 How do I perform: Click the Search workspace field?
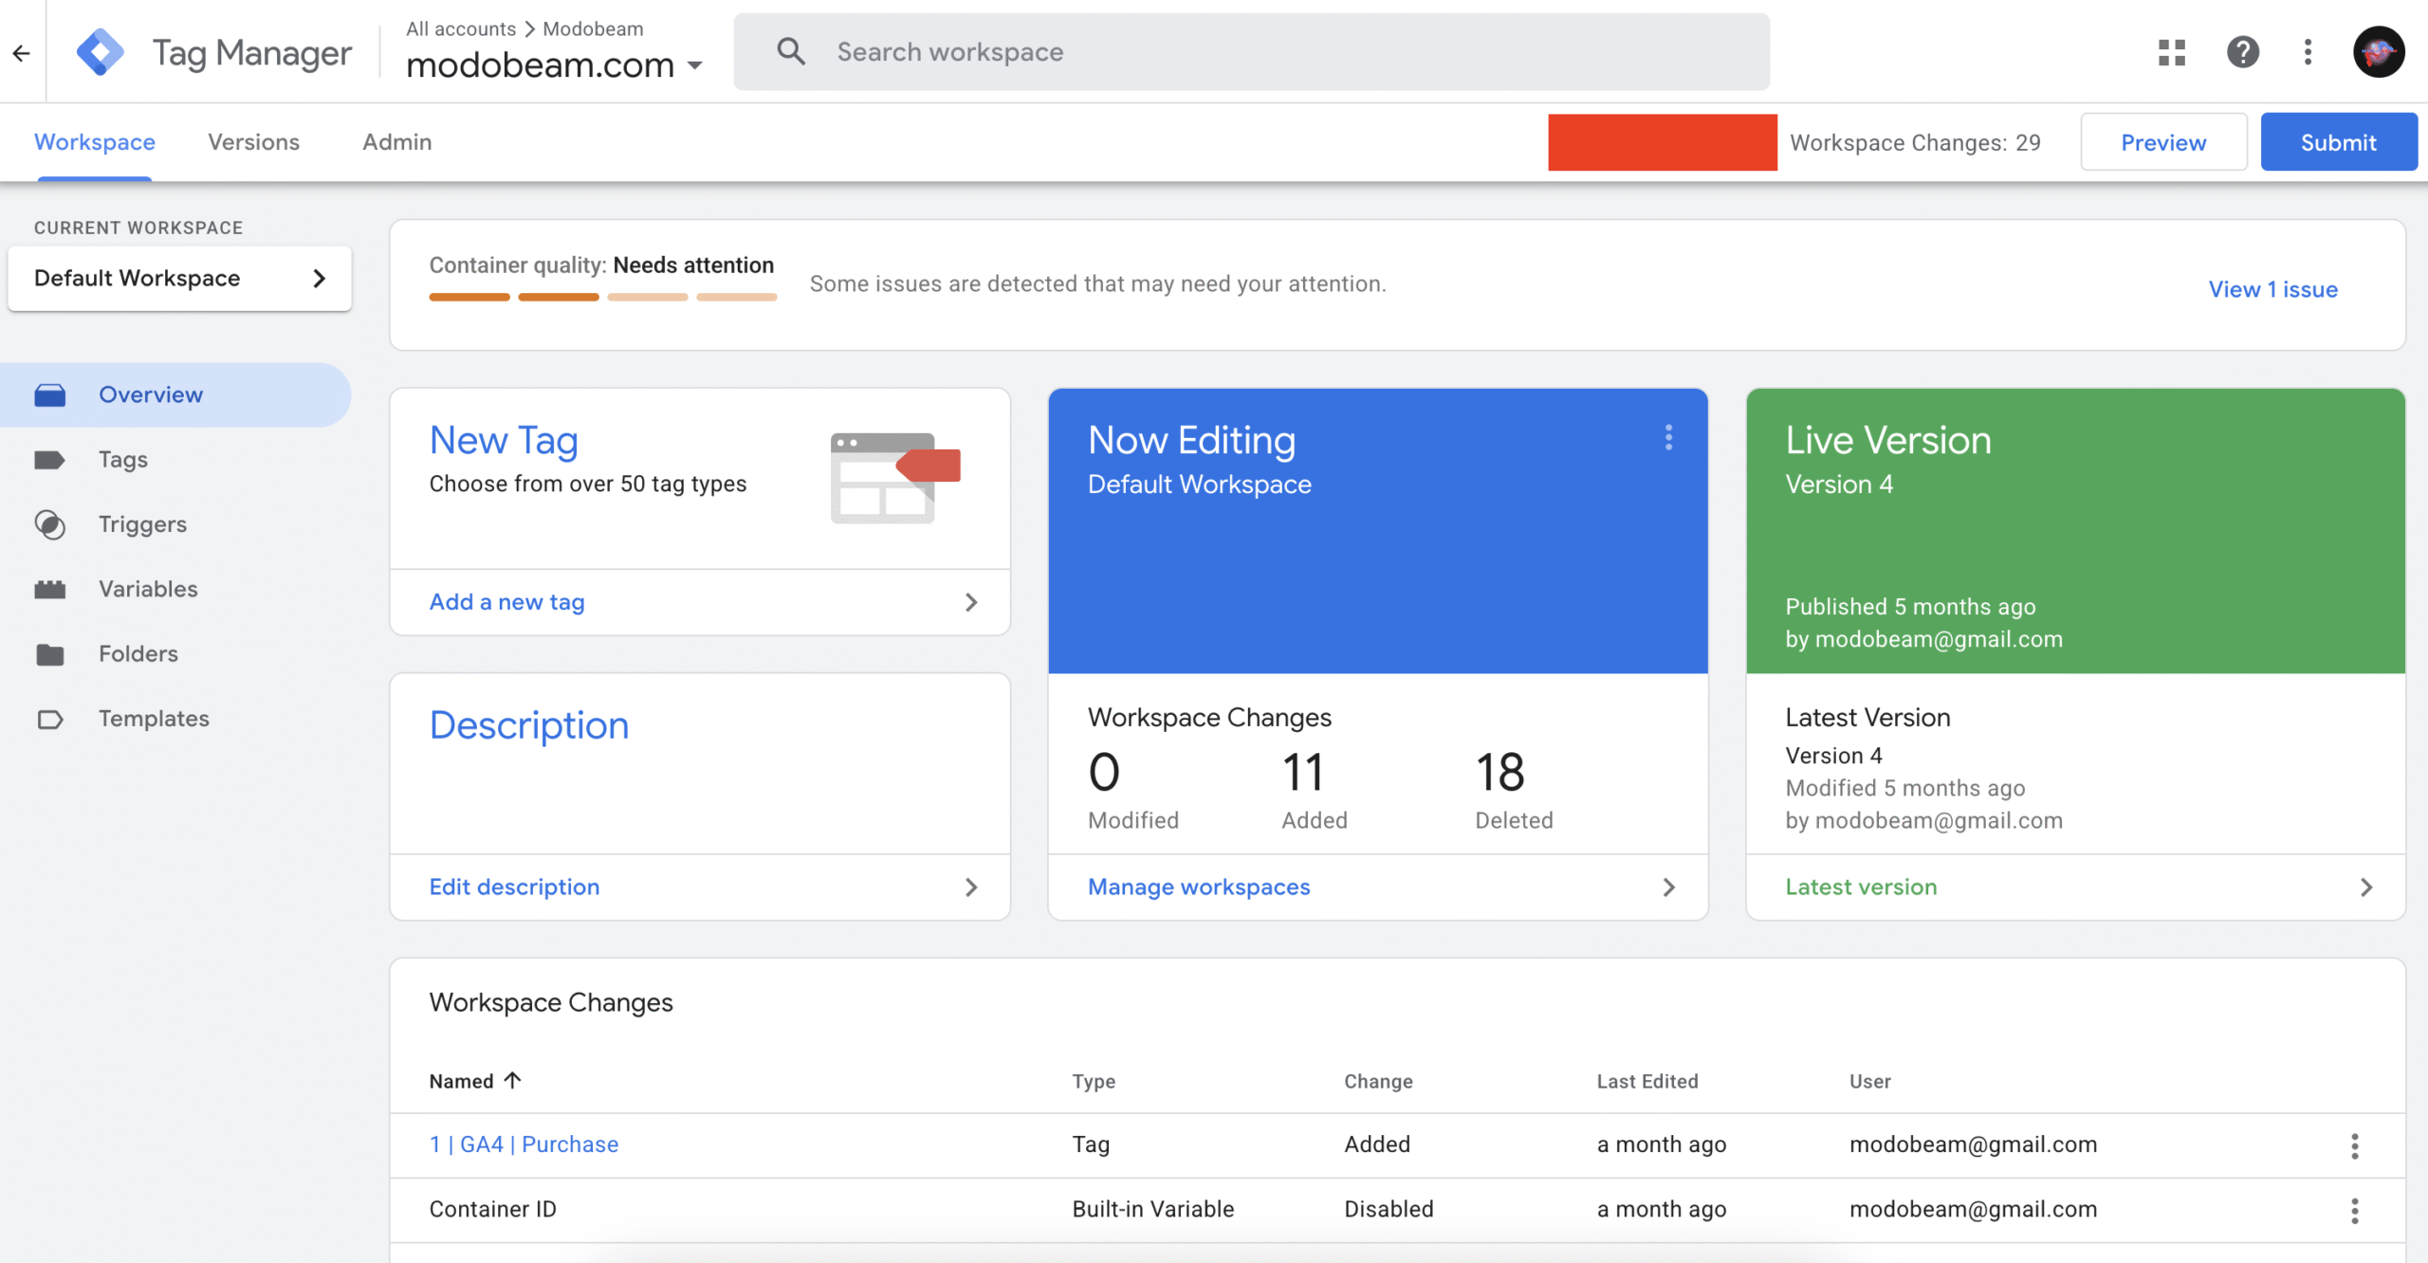click(x=1138, y=51)
